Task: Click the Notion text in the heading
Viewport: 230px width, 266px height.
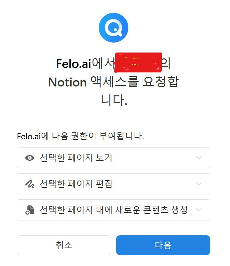Action: (67, 83)
